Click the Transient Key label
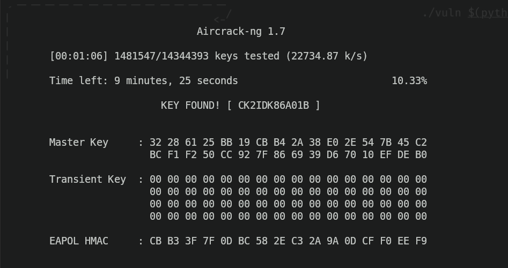 pyautogui.click(x=87, y=180)
